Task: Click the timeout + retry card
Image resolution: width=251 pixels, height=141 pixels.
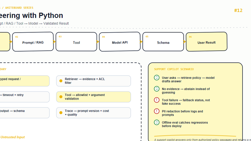Action: [x=25, y=97]
